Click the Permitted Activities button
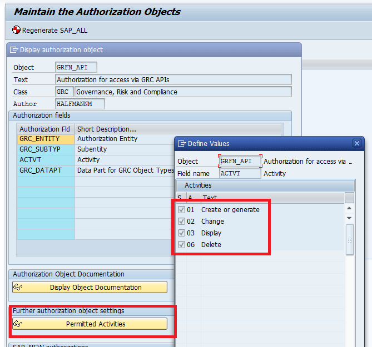The image size is (372, 347). click(90, 324)
